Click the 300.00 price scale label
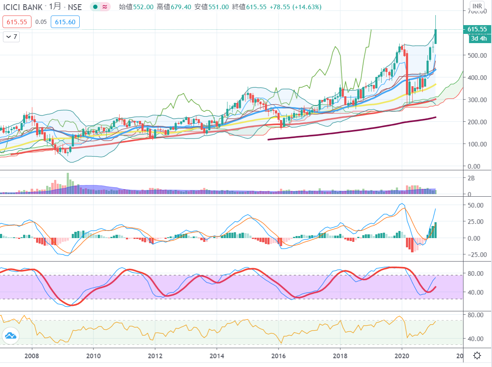Screen dimensions: 492x367 coord(477,100)
